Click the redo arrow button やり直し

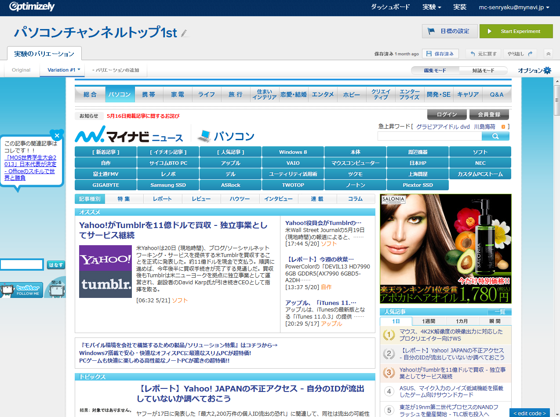520,54
